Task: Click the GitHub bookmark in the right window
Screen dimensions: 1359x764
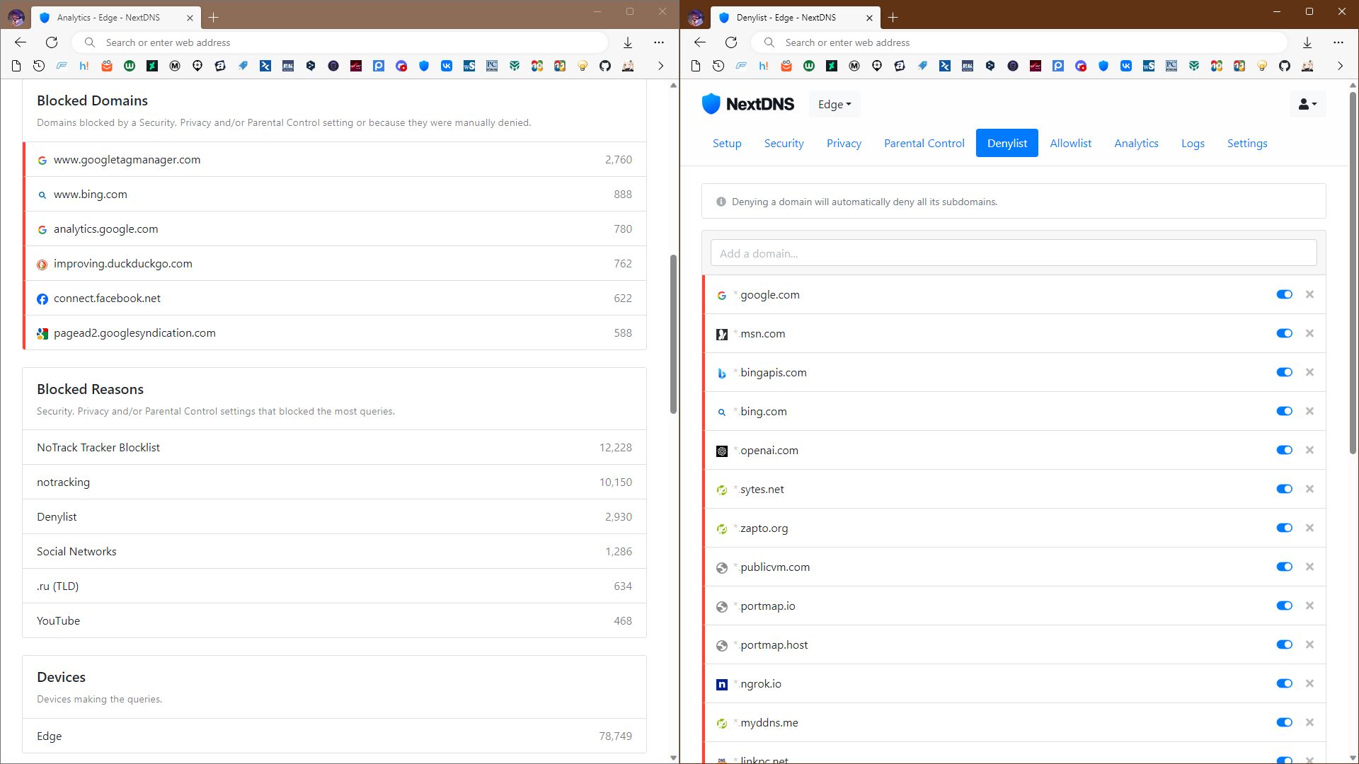Action: pos(1285,66)
